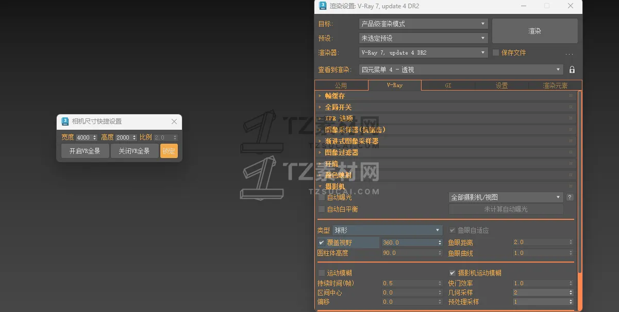Open the 查看到渲染 view dropdown
This screenshot has height=312, width=619.
461,70
